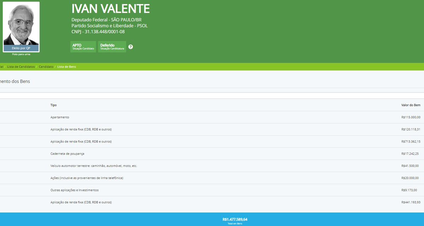Click the value R$115.000,00
The width and height of the screenshot is (424, 226).
click(x=411, y=117)
